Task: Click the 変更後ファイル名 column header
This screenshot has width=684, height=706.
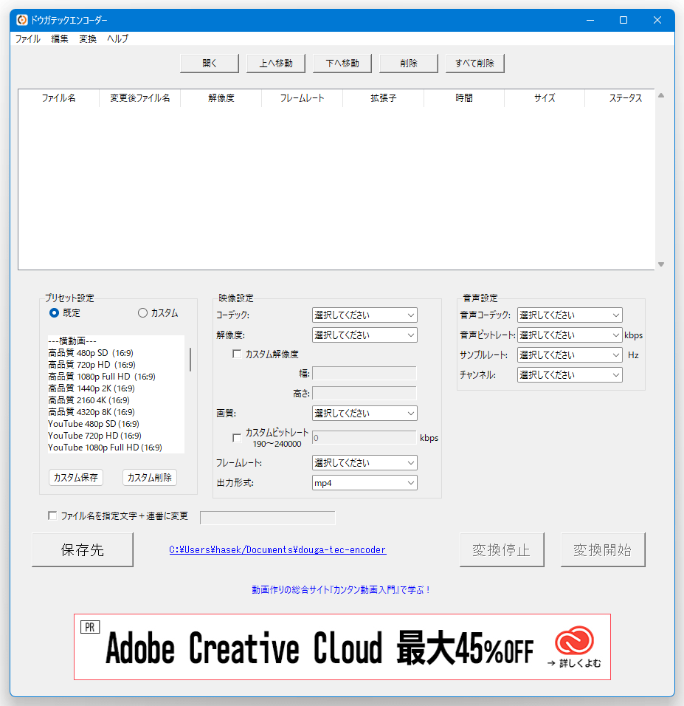Action: coord(140,98)
